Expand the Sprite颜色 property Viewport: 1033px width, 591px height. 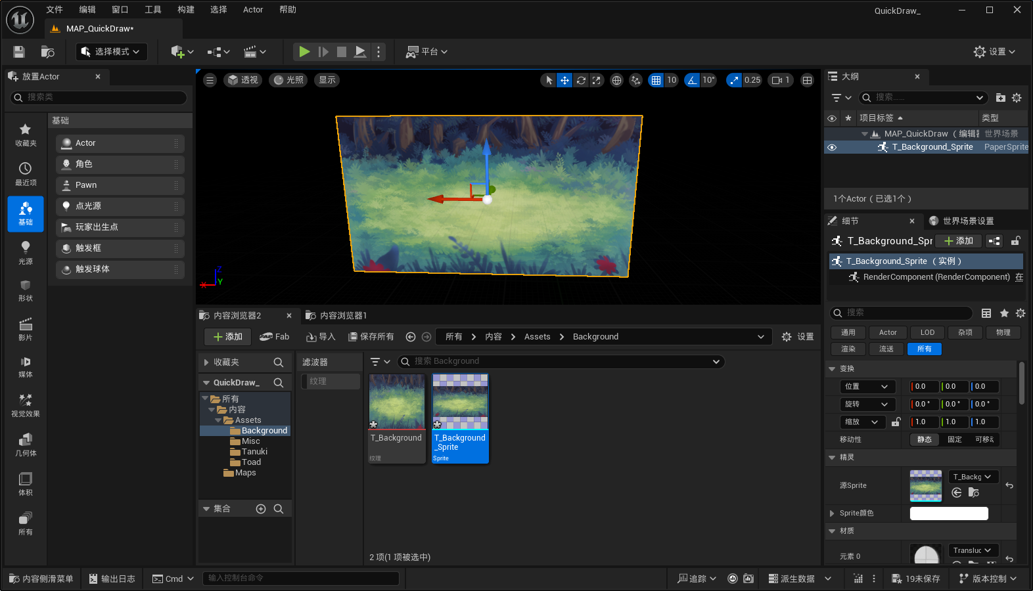point(833,514)
